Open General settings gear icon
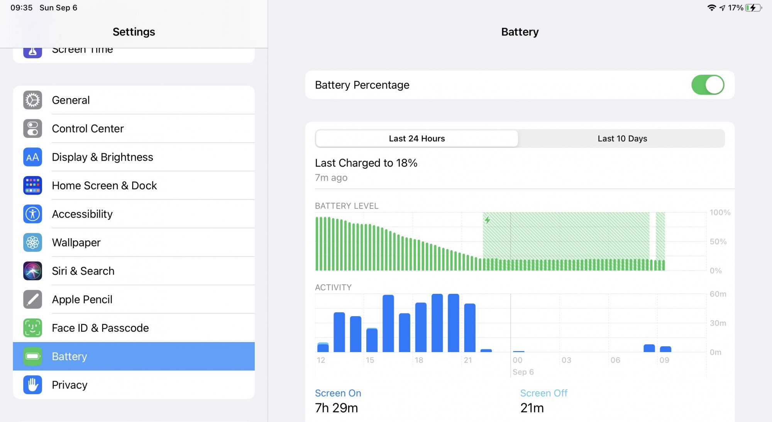The width and height of the screenshot is (772, 422). tap(32, 100)
